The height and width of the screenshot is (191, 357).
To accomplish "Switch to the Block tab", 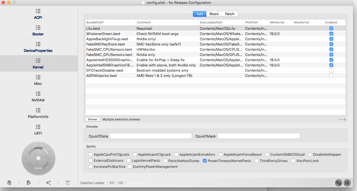I will click(214, 14).
